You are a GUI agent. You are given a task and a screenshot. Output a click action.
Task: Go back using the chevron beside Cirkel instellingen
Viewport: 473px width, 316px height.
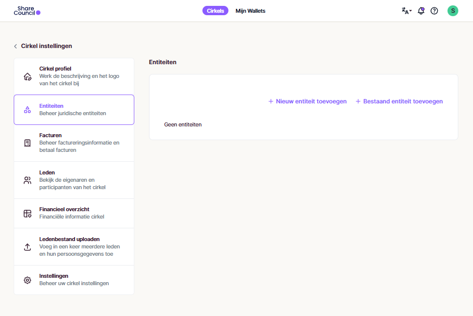[15, 46]
